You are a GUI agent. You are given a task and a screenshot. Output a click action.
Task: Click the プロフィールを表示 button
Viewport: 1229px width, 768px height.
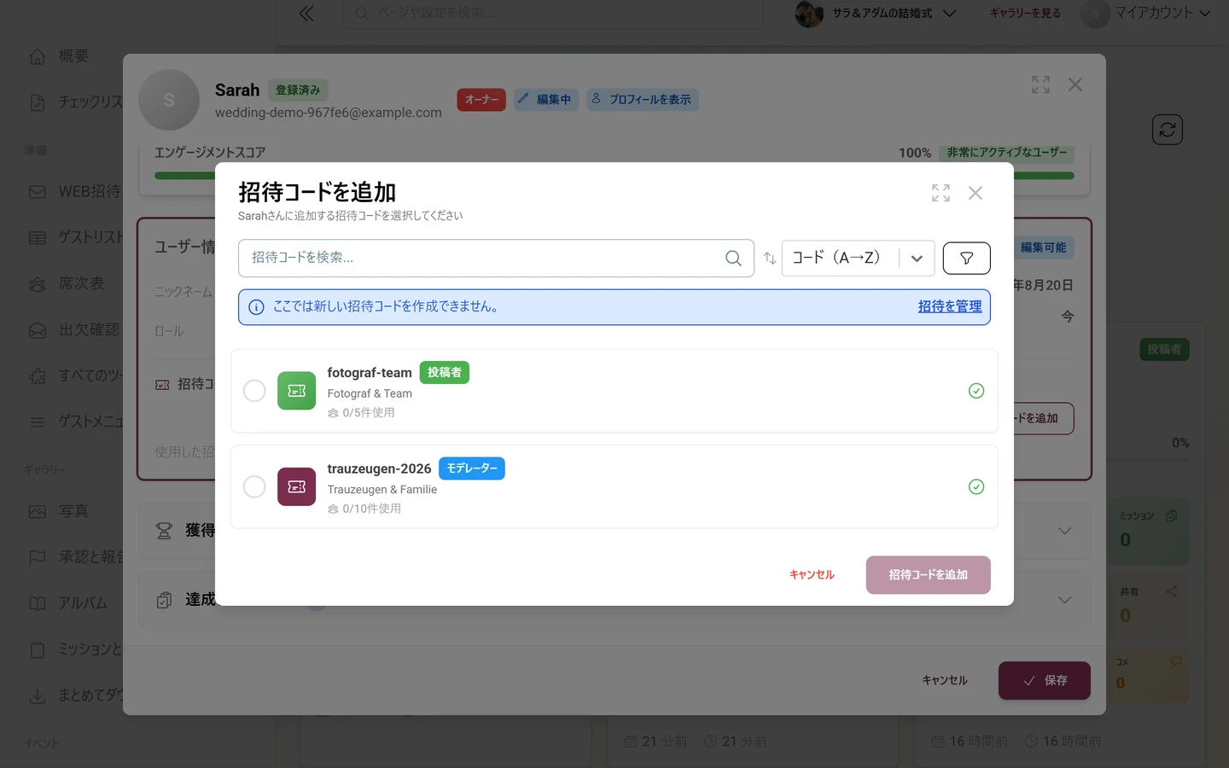pyautogui.click(x=643, y=100)
